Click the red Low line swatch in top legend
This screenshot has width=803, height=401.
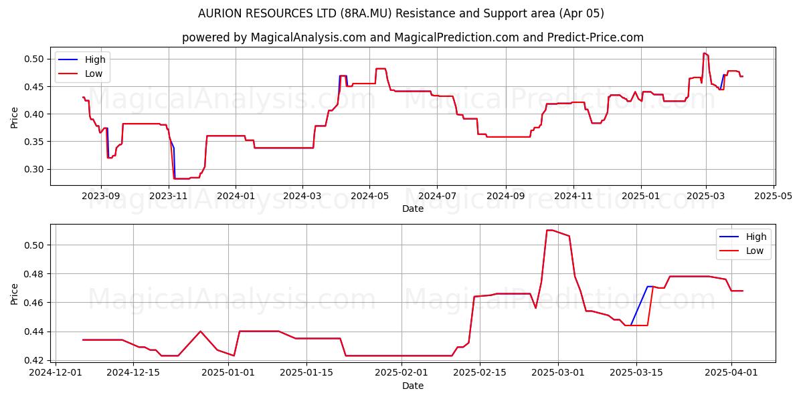point(68,74)
